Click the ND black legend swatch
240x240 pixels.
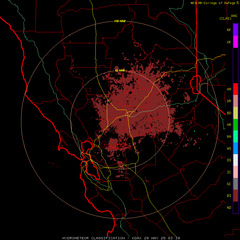point(235,207)
